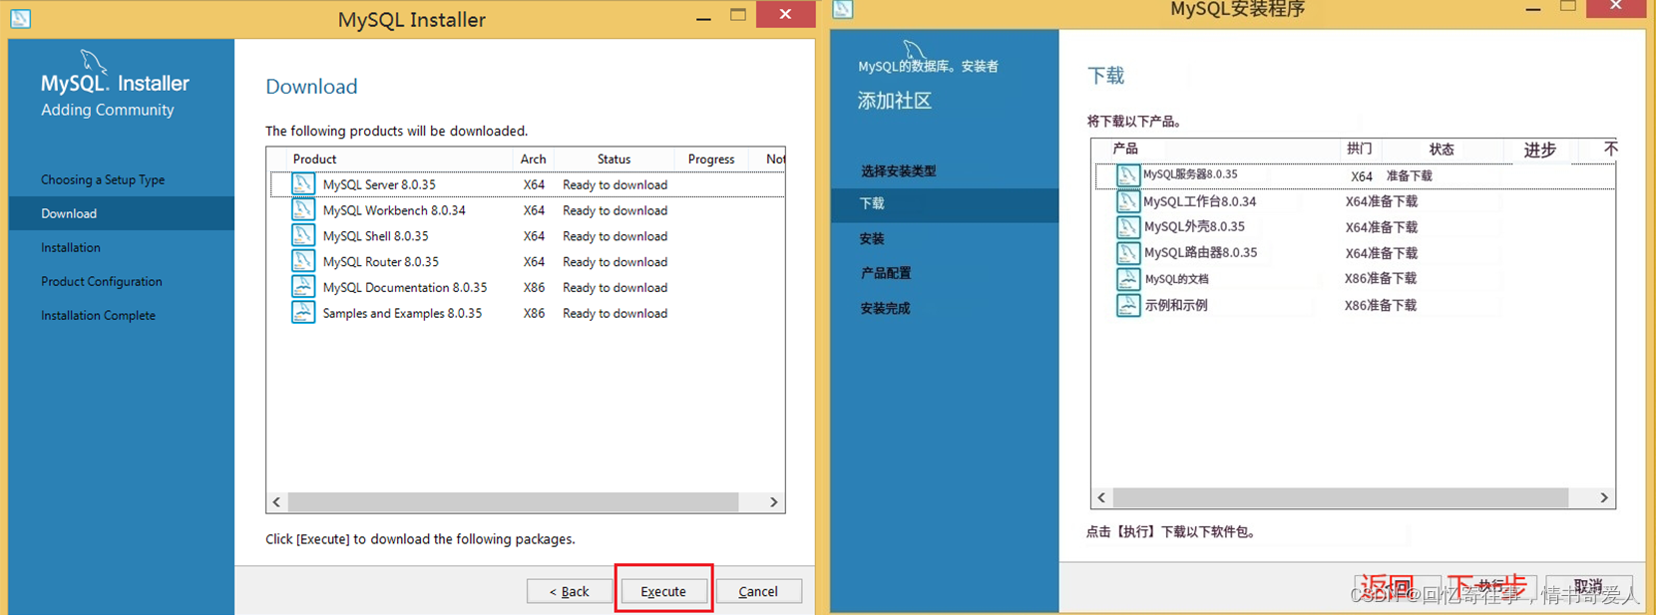
Task: Close the MySQL安装程序 window
Action: [x=1616, y=7]
